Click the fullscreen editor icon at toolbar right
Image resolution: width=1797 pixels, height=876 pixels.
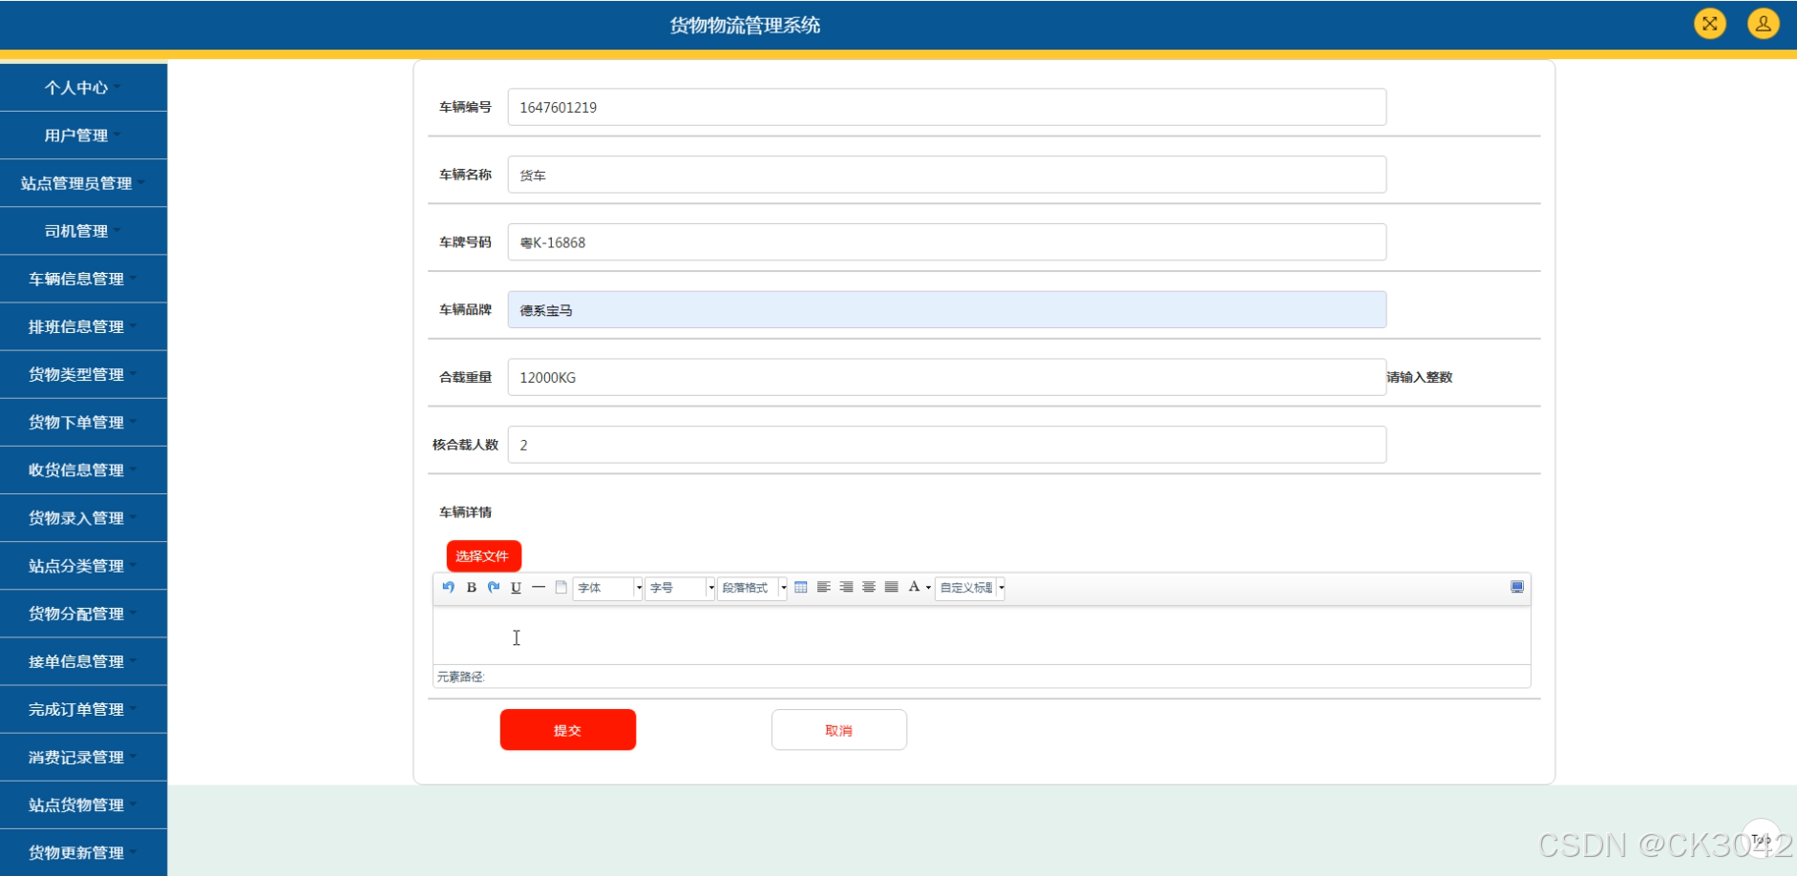pyautogui.click(x=1516, y=587)
